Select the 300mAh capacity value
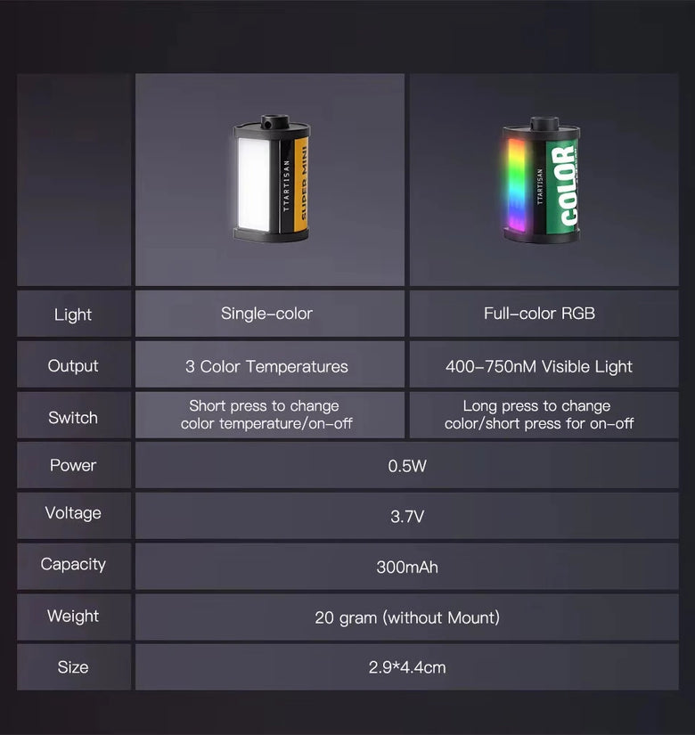Image resolution: width=695 pixels, height=735 pixels. tap(407, 568)
